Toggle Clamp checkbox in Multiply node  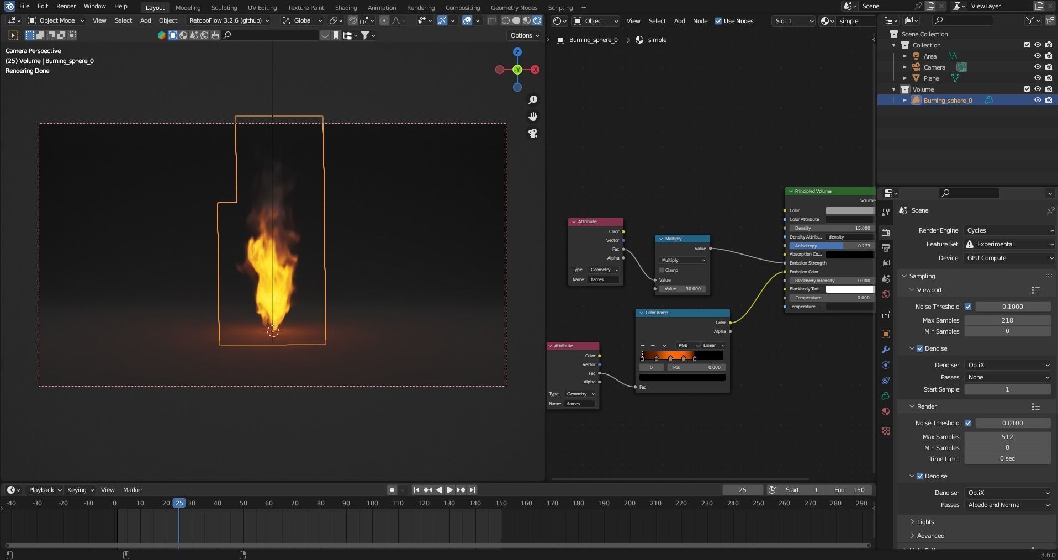click(662, 270)
